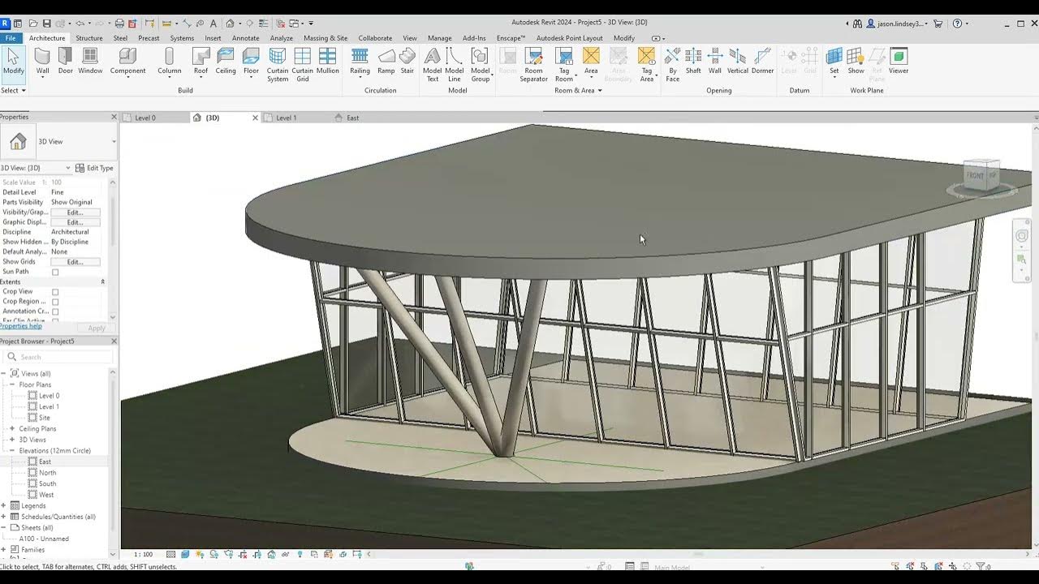Select the Ramp tool
Screen dimensions: 1039x584
[x=386, y=61]
